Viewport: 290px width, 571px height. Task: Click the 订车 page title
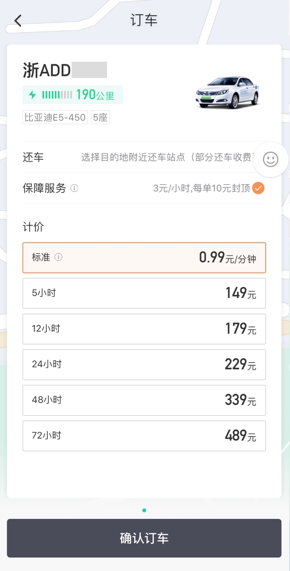[x=144, y=20]
